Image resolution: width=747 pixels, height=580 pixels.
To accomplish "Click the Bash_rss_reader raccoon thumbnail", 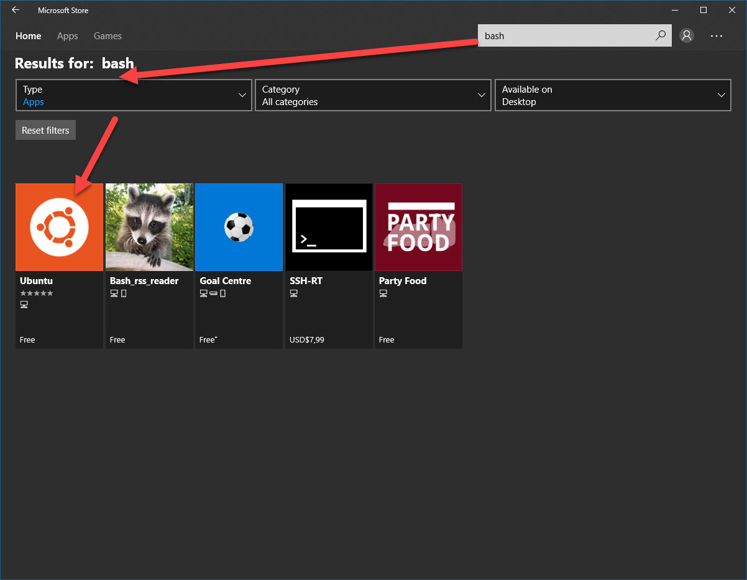I will coord(149,227).
